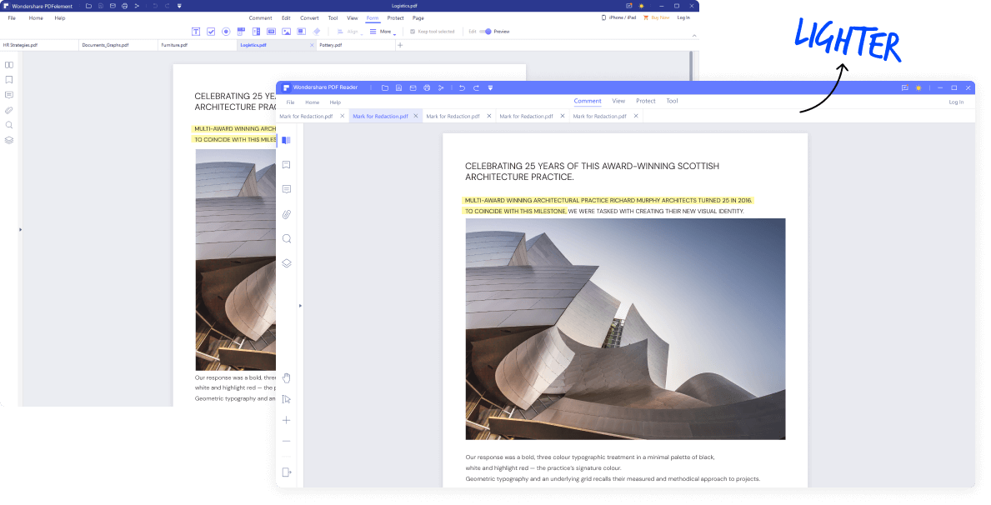Open the Convert tab in PDFelement
The height and width of the screenshot is (505, 991).
pos(309,18)
